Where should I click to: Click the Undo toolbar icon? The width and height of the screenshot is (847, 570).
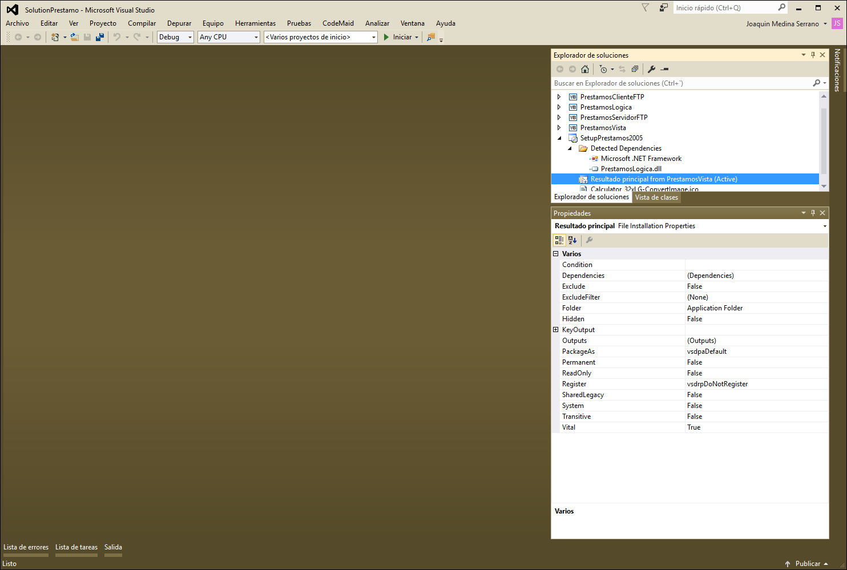tap(117, 37)
